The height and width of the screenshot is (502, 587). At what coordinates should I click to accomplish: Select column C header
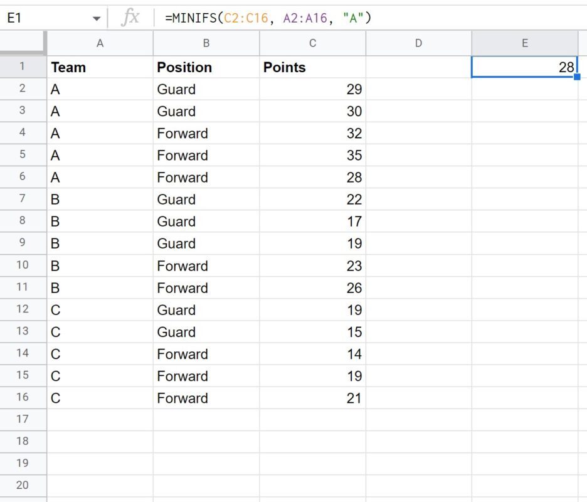pos(312,43)
